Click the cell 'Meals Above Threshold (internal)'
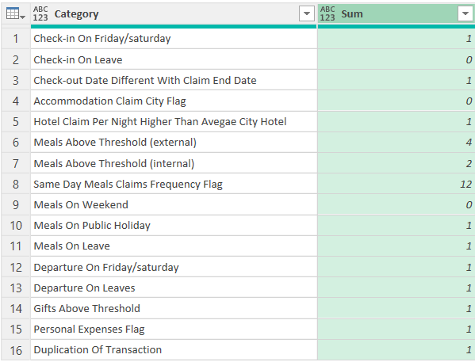The height and width of the screenshot is (362, 475). tap(174, 163)
